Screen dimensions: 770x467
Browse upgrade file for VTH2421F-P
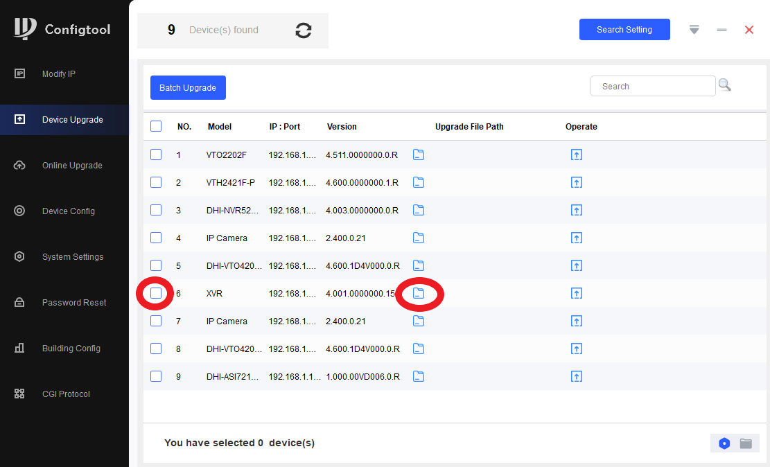point(419,183)
